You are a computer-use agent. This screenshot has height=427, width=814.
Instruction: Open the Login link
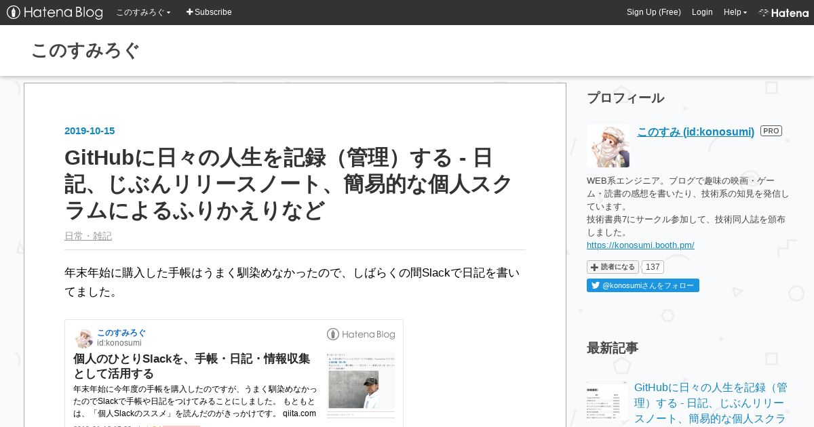tap(702, 12)
